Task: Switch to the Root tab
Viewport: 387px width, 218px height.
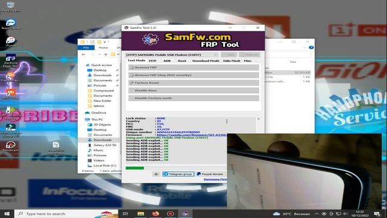Action: (182, 61)
